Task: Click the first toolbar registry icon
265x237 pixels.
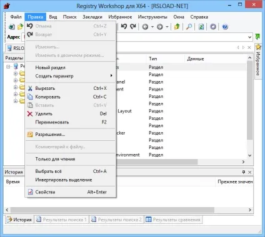Action: [12, 27]
